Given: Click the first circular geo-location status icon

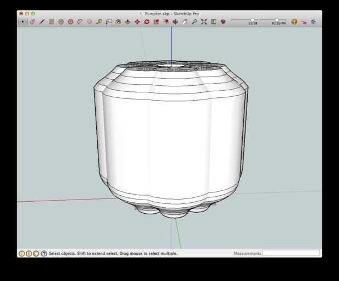Looking at the screenshot, I should pos(21,253).
